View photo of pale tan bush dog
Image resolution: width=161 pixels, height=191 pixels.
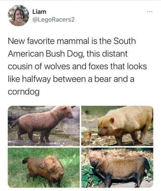[x=117, y=126]
